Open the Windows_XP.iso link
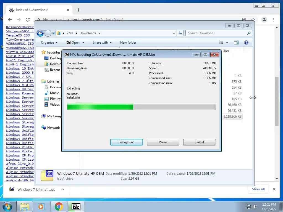 (x=20, y=160)
